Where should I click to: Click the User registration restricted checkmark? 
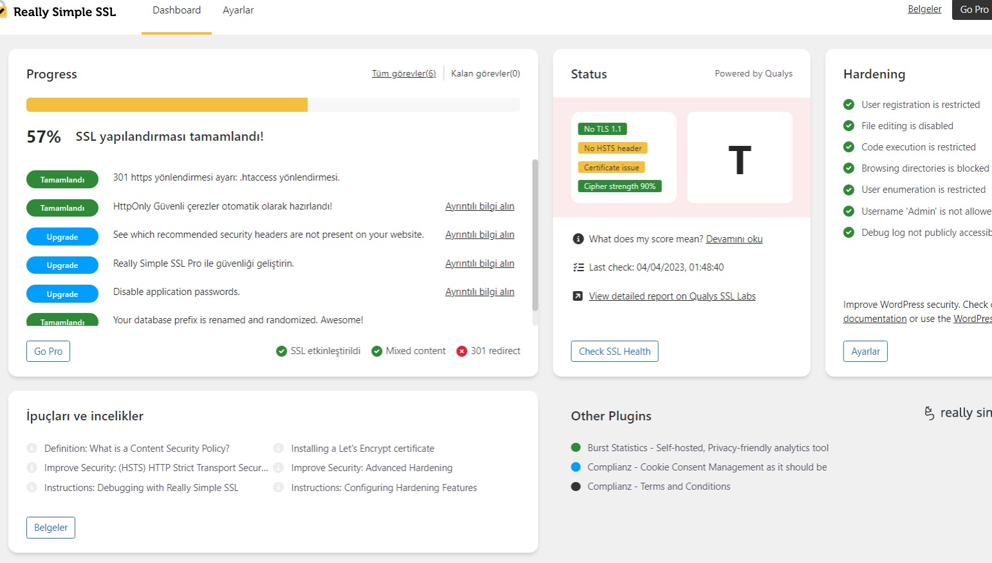(849, 105)
